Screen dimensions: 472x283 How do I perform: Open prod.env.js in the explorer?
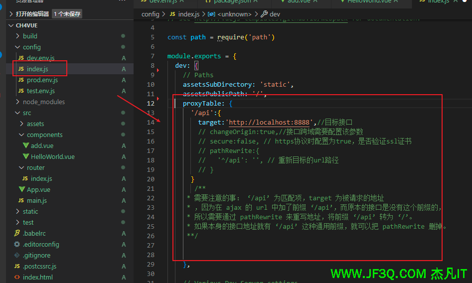pos(42,80)
